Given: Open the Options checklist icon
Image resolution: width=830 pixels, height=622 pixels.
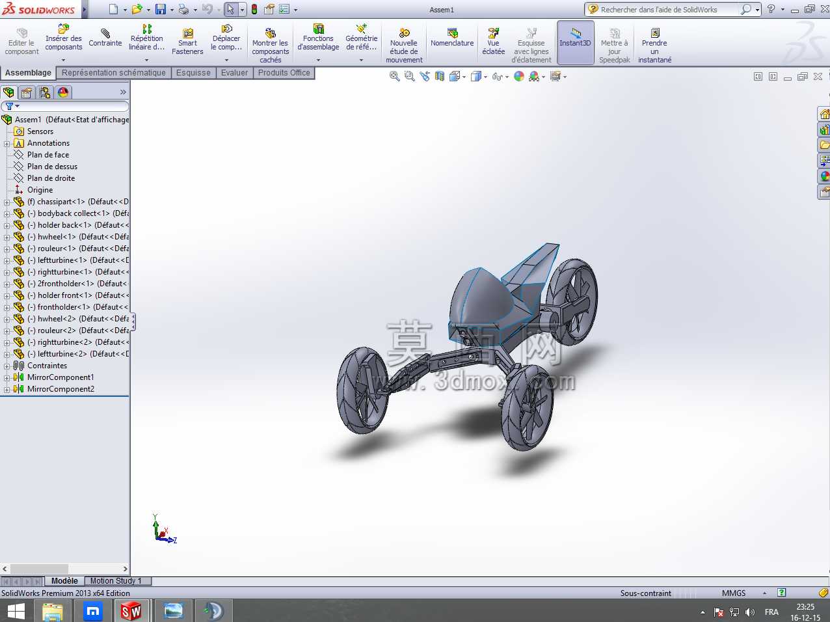Looking at the screenshot, I should [284, 9].
